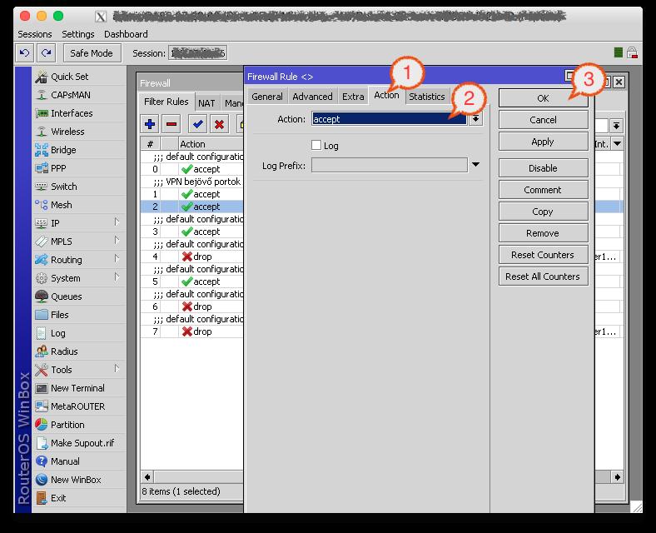The image size is (656, 533).
Task: Click the Action value field showing accept
Action: tap(389, 119)
